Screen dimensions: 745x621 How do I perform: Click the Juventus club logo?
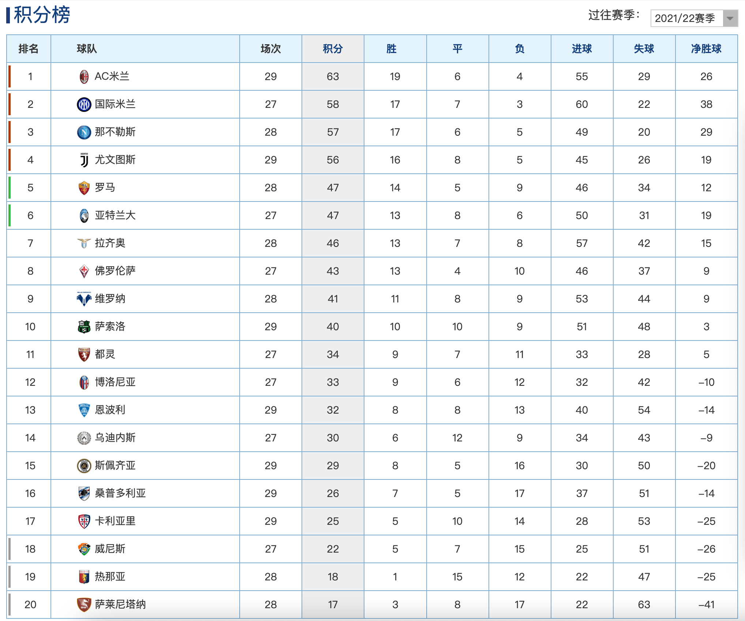[84, 160]
